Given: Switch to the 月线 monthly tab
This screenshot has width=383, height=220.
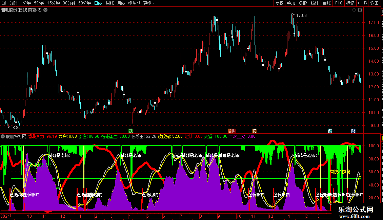Looking at the screenshot, I should [121, 3].
